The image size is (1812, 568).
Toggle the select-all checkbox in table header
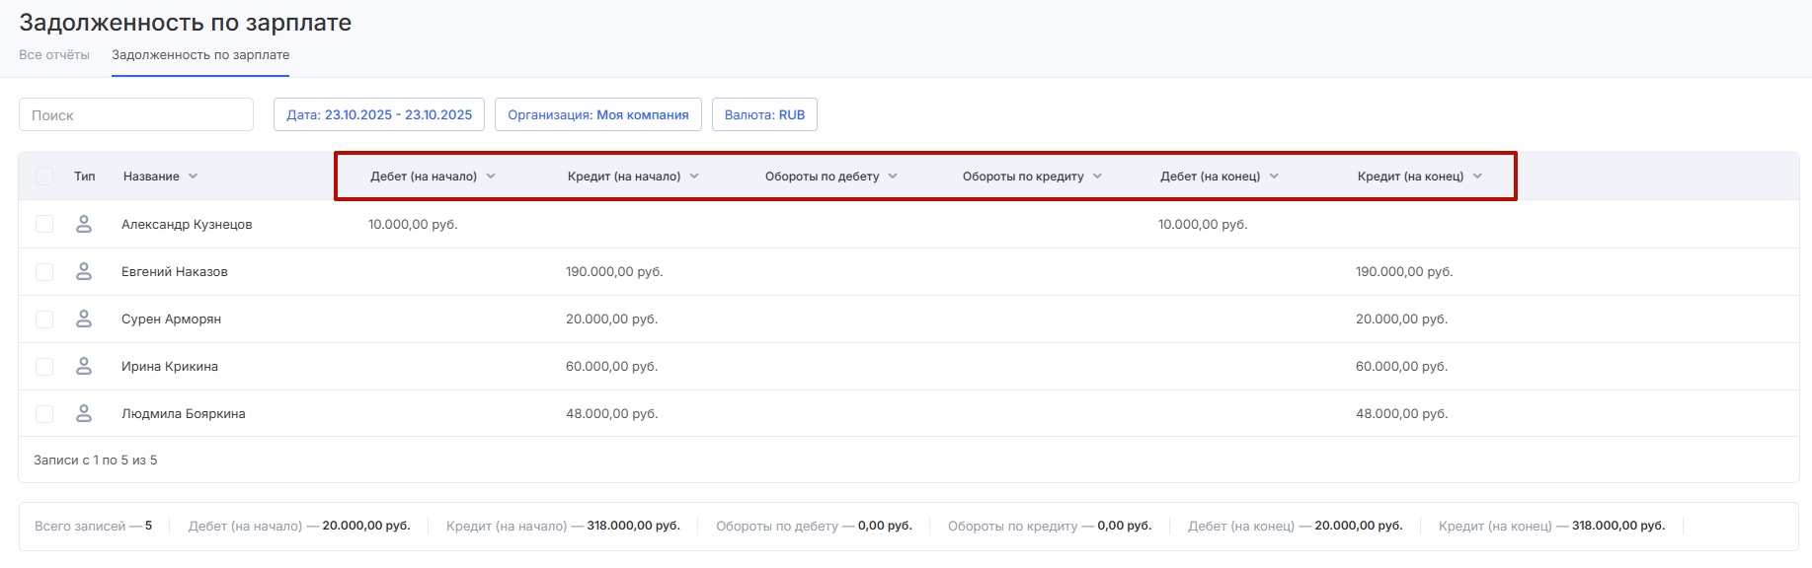(44, 177)
